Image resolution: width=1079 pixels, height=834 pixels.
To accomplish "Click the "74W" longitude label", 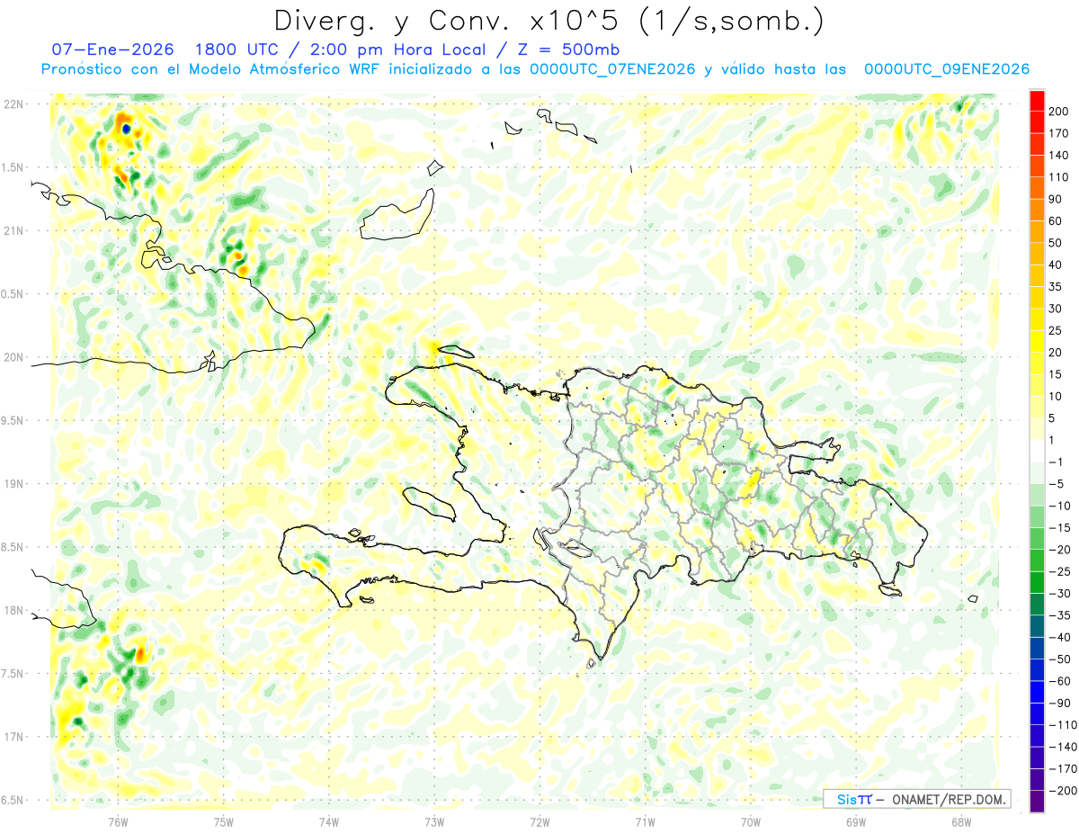I will [329, 821].
